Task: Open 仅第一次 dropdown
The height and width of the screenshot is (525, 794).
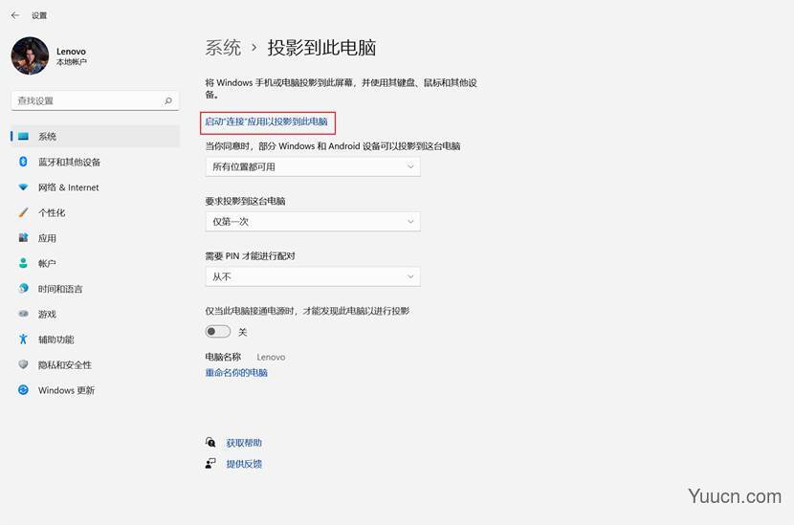Action: [313, 221]
